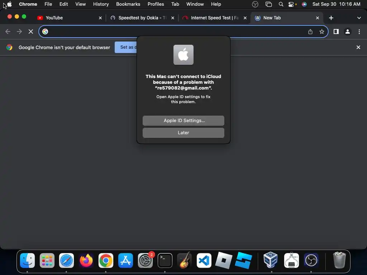Launch GarageBand from the Dock
Image resolution: width=367 pixels, height=275 pixels.
coord(185,260)
